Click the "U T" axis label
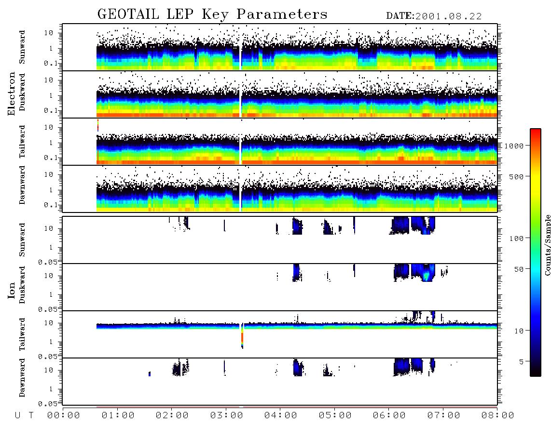The width and height of the screenshot is (551, 424). [25, 416]
